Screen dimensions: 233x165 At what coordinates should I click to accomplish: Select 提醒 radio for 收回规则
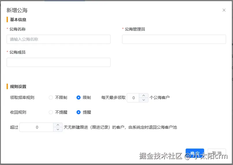pyautogui.click(x=79, y=112)
